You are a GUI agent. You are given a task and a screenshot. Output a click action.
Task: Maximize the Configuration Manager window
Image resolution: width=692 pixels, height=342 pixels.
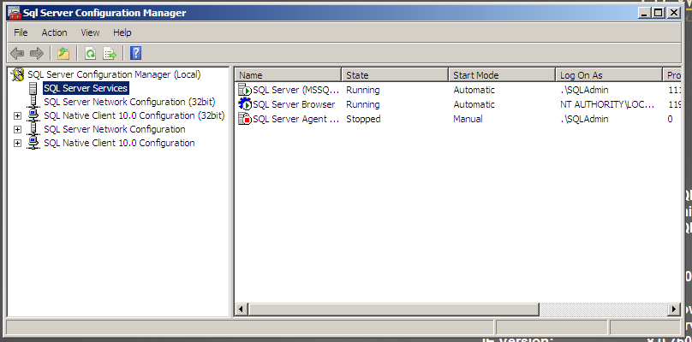click(x=658, y=13)
